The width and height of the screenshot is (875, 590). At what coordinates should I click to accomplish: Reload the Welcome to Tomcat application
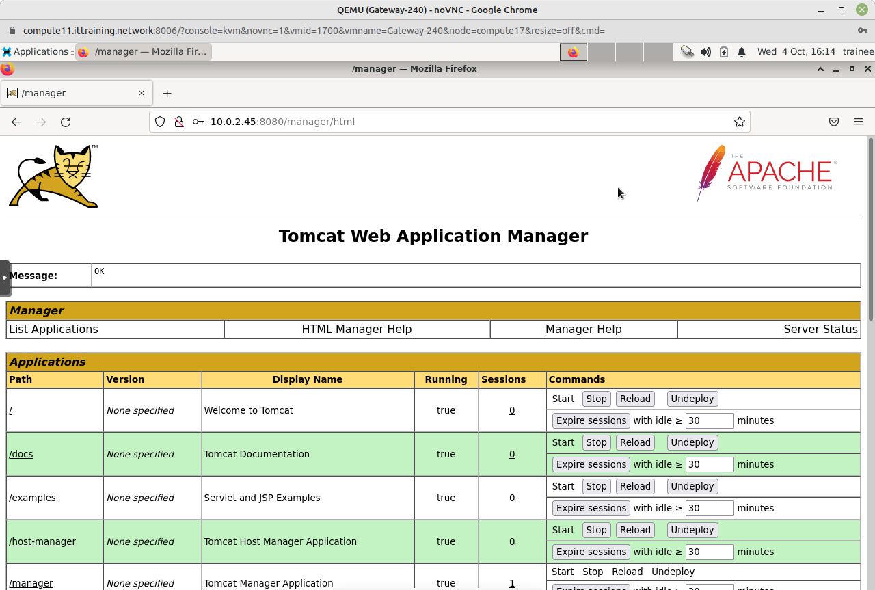coord(635,399)
